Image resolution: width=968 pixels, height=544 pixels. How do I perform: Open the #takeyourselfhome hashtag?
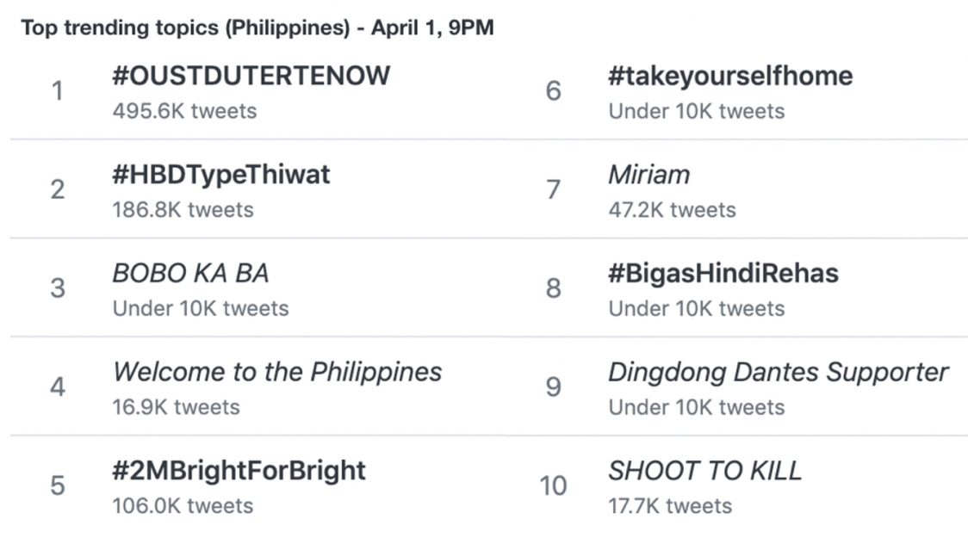coord(730,77)
